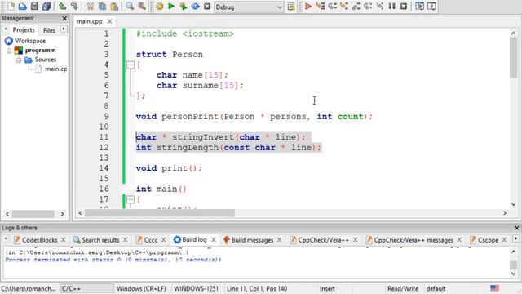Paste from clipboard icon
522x294 pixels.
coord(114,6)
